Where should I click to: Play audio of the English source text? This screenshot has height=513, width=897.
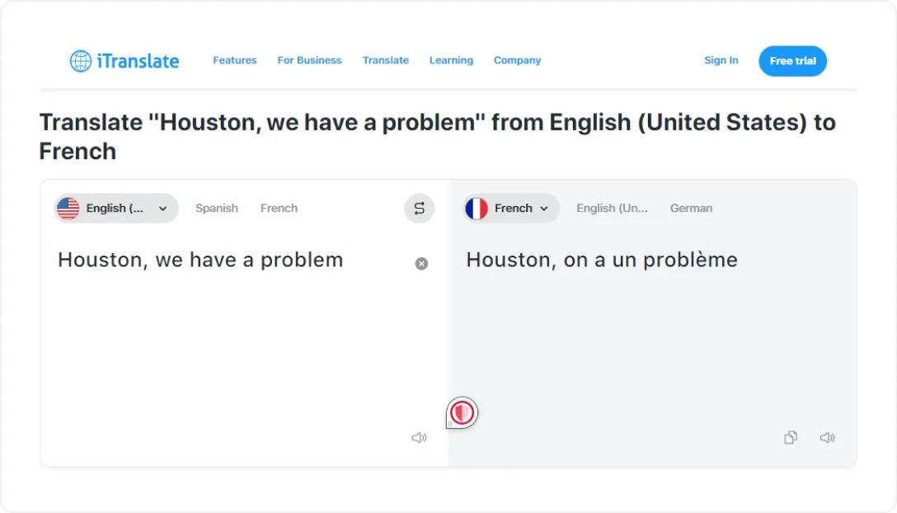[419, 438]
